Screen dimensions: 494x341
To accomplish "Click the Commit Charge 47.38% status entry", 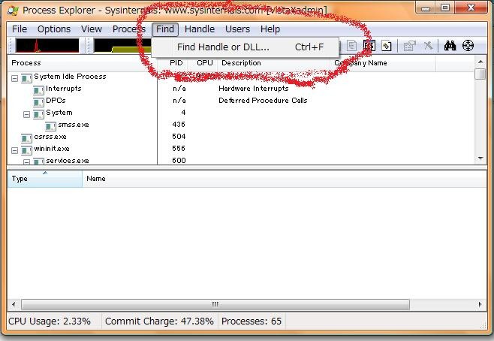I will tap(159, 321).
